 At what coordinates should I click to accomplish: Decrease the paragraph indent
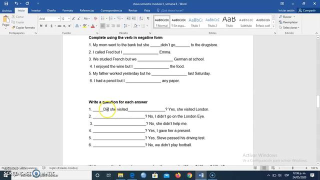click(128, 18)
